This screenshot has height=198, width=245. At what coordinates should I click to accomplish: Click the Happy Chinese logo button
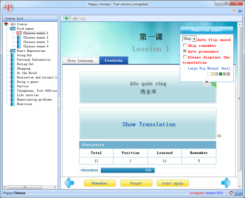[9, 7]
